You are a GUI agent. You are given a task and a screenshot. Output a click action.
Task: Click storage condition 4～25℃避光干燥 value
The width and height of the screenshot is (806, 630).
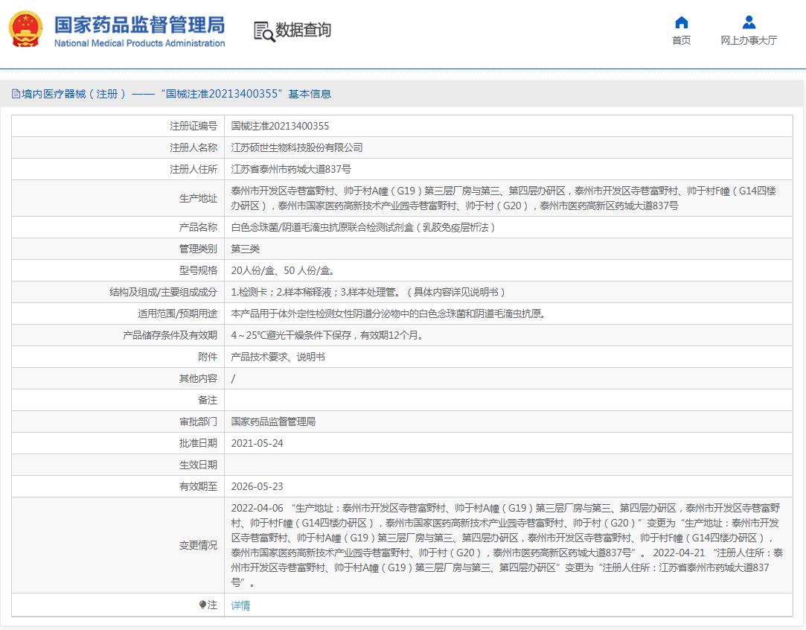tap(327, 335)
